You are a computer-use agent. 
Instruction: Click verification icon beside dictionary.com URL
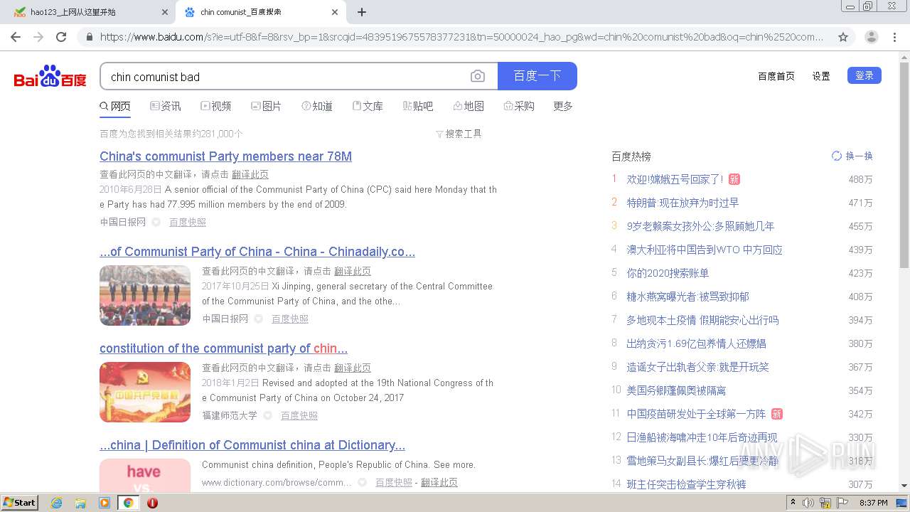click(362, 482)
